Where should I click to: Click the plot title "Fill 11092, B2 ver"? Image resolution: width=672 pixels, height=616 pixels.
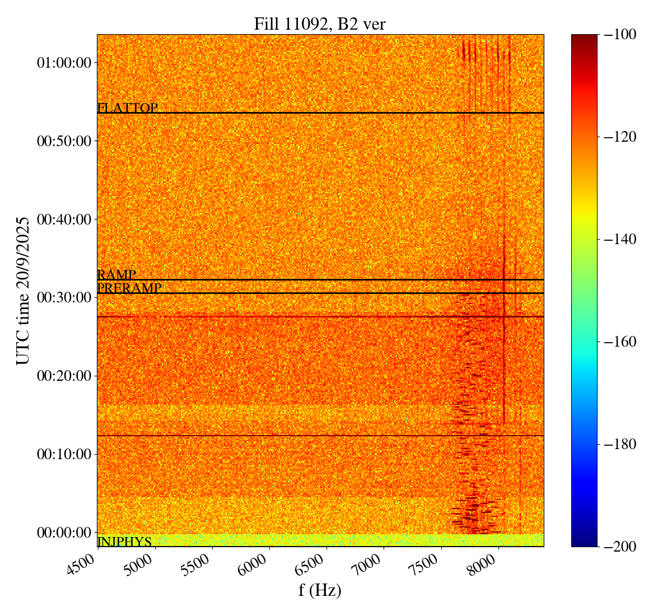pyautogui.click(x=320, y=24)
